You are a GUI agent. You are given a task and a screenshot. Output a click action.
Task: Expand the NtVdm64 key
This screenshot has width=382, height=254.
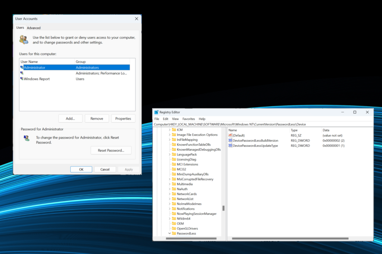[169, 218]
